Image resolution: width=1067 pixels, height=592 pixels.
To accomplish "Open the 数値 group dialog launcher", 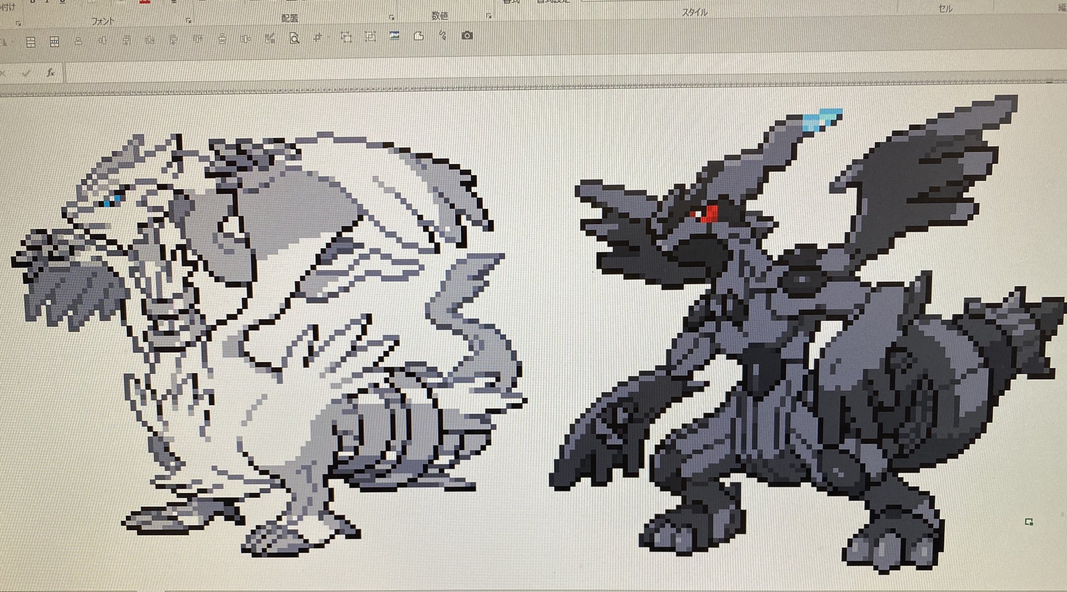I will (489, 16).
